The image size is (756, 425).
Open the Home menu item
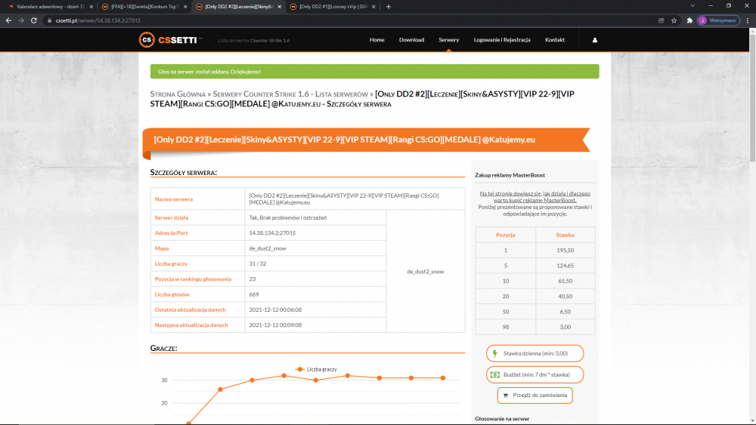pos(376,40)
